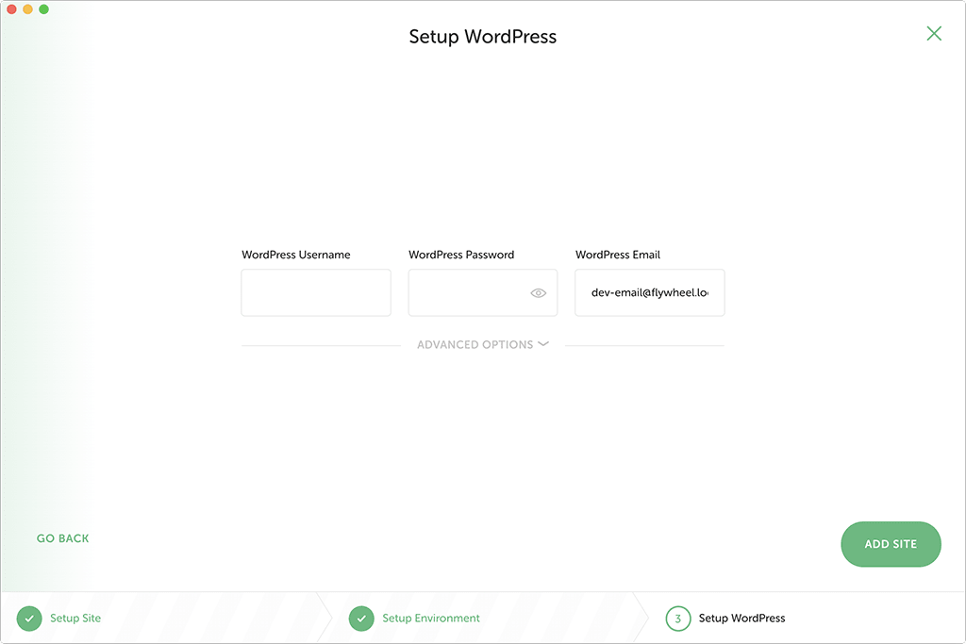Click the Setup WordPress heading
The width and height of the screenshot is (966, 644).
pos(483,37)
